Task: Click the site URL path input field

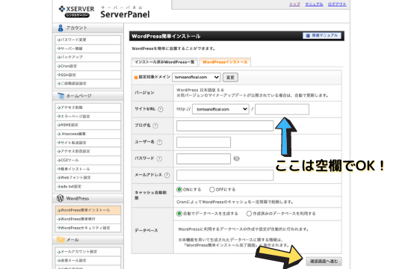Action: (282, 109)
